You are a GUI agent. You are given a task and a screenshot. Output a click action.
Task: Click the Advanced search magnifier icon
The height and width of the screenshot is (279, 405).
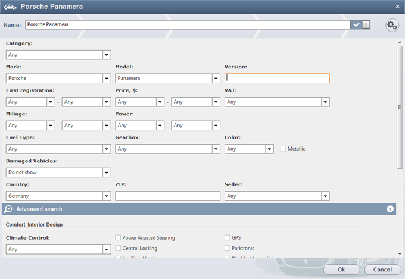pos(8,209)
